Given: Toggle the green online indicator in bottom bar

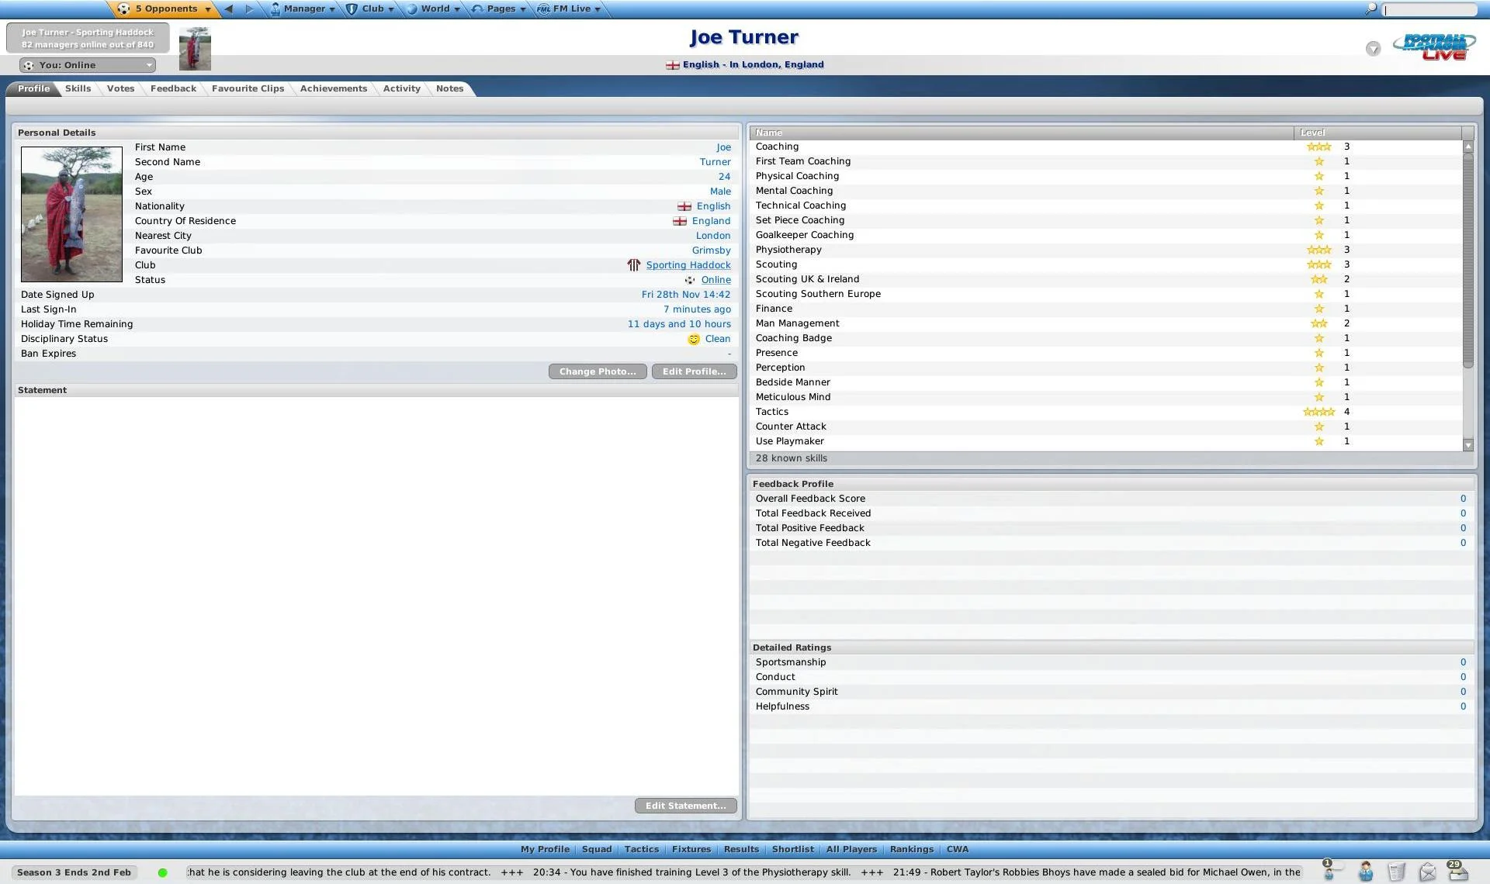Looking at the screenshot, I should pos(163,872).
